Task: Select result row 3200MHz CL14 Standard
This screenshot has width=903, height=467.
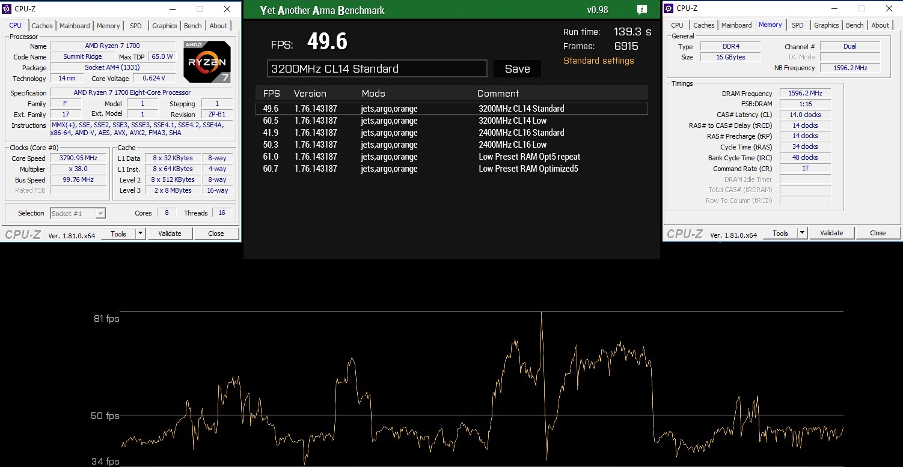Action: click(x=451, y=109)
